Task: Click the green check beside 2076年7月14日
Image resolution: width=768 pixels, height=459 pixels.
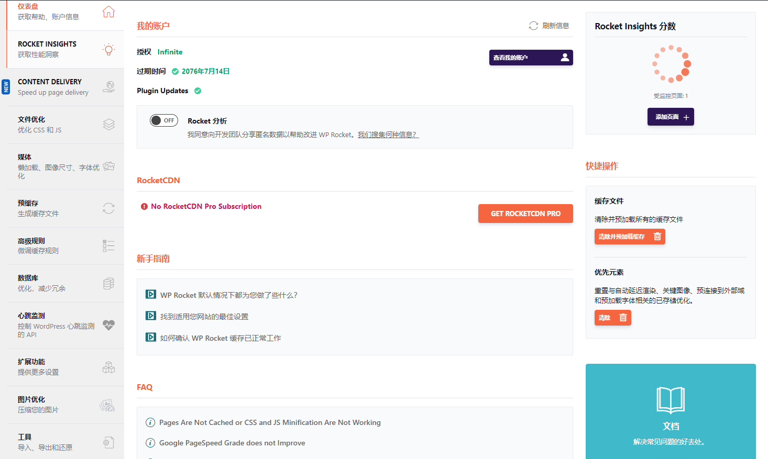Action: (x=175, y=72)
